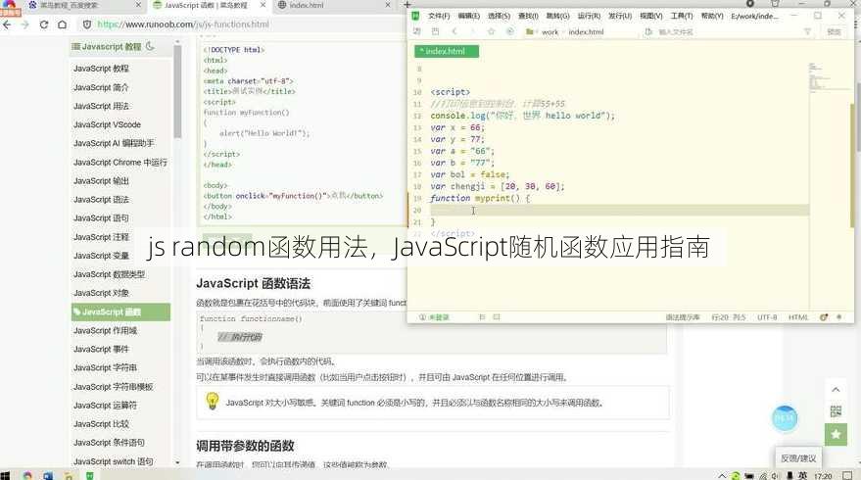Click the 反馈/建议 feedback button
This screenshot has height=480, width=861.
click(798, 458)
